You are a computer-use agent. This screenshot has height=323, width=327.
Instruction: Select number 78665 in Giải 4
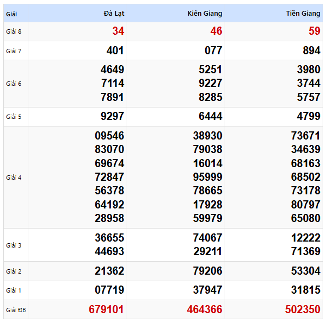click(207, 191)
